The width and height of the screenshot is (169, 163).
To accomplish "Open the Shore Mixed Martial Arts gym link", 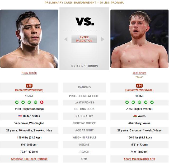I will pyautogui.click(x=139, y=159).
